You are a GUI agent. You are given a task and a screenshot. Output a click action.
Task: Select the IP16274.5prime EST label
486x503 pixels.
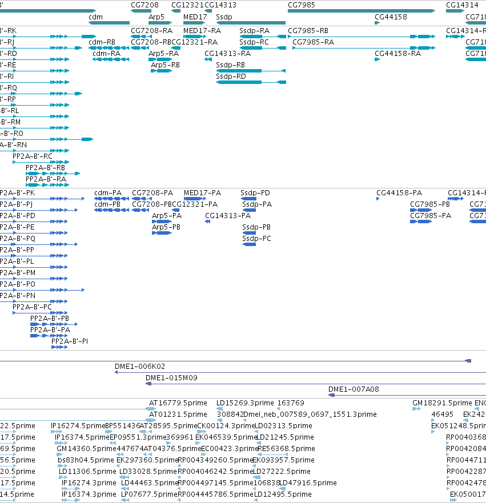(x=78, y=426)
